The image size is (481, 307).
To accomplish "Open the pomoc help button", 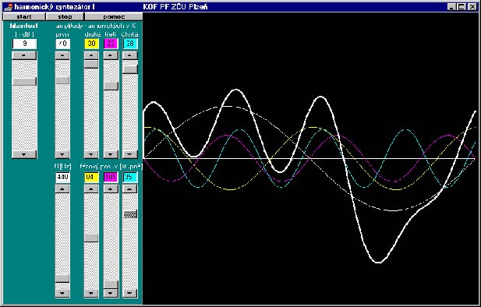I will 114,16.
